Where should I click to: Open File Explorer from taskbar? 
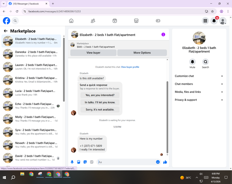click(22, 174)
